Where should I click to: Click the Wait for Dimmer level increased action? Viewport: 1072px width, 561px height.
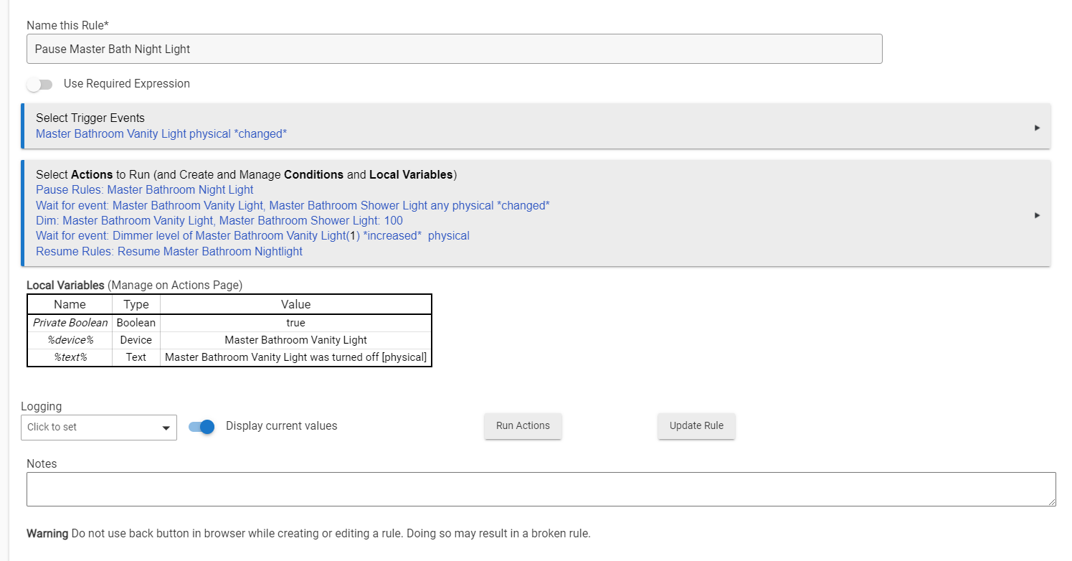[252, 236]
